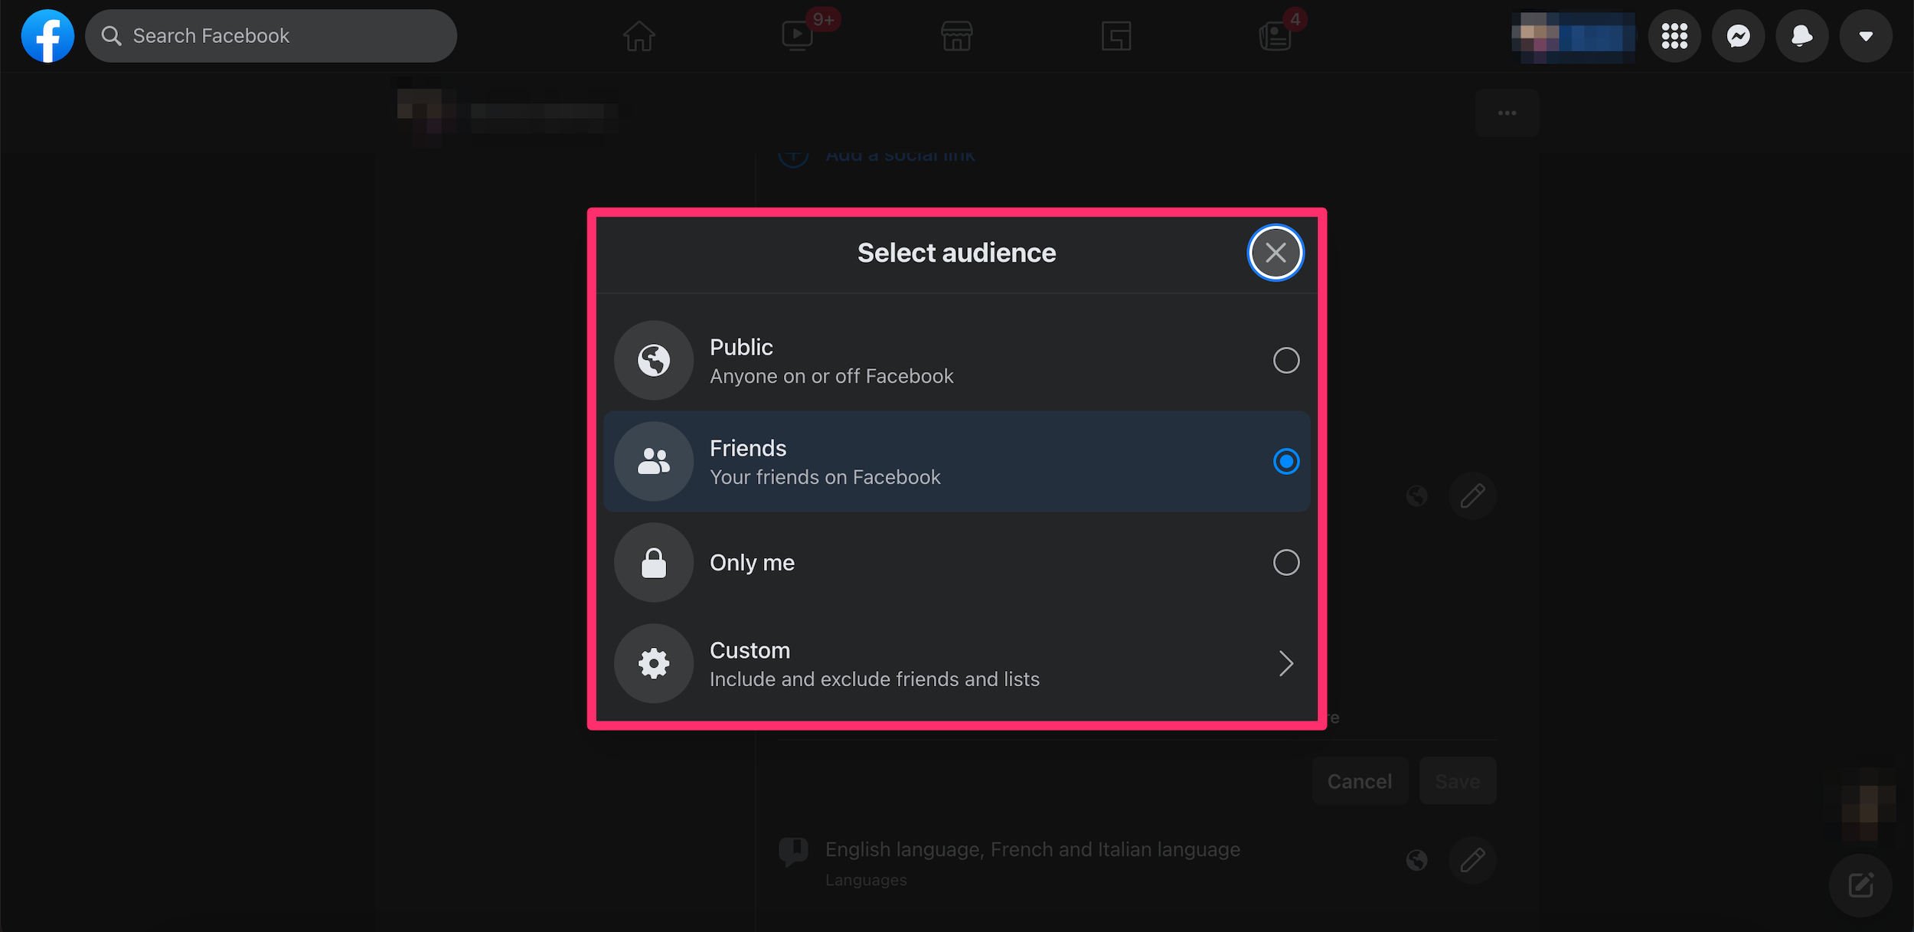Screen dimensions: 1914x932
Task: Click the dropdown arrow in top bar
Action: (x=1867, y=35)
